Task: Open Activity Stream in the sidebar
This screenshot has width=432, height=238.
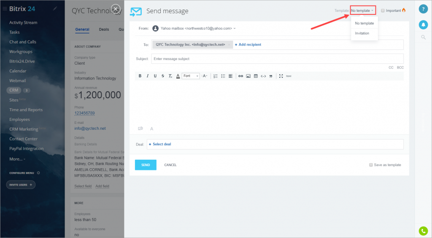Action: tap(23, 23)
